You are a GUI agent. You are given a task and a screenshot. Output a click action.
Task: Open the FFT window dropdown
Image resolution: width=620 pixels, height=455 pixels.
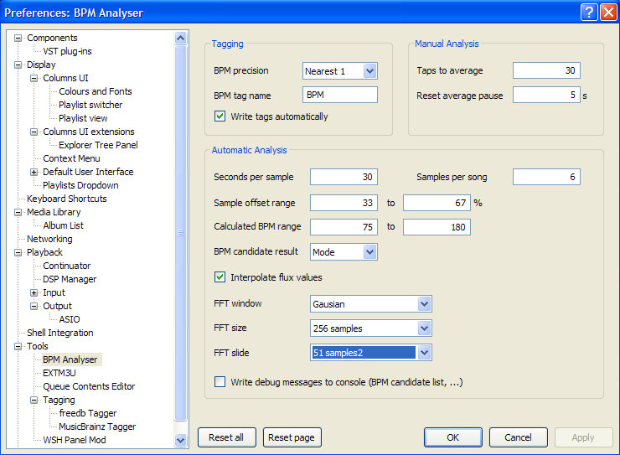(424, 304)
